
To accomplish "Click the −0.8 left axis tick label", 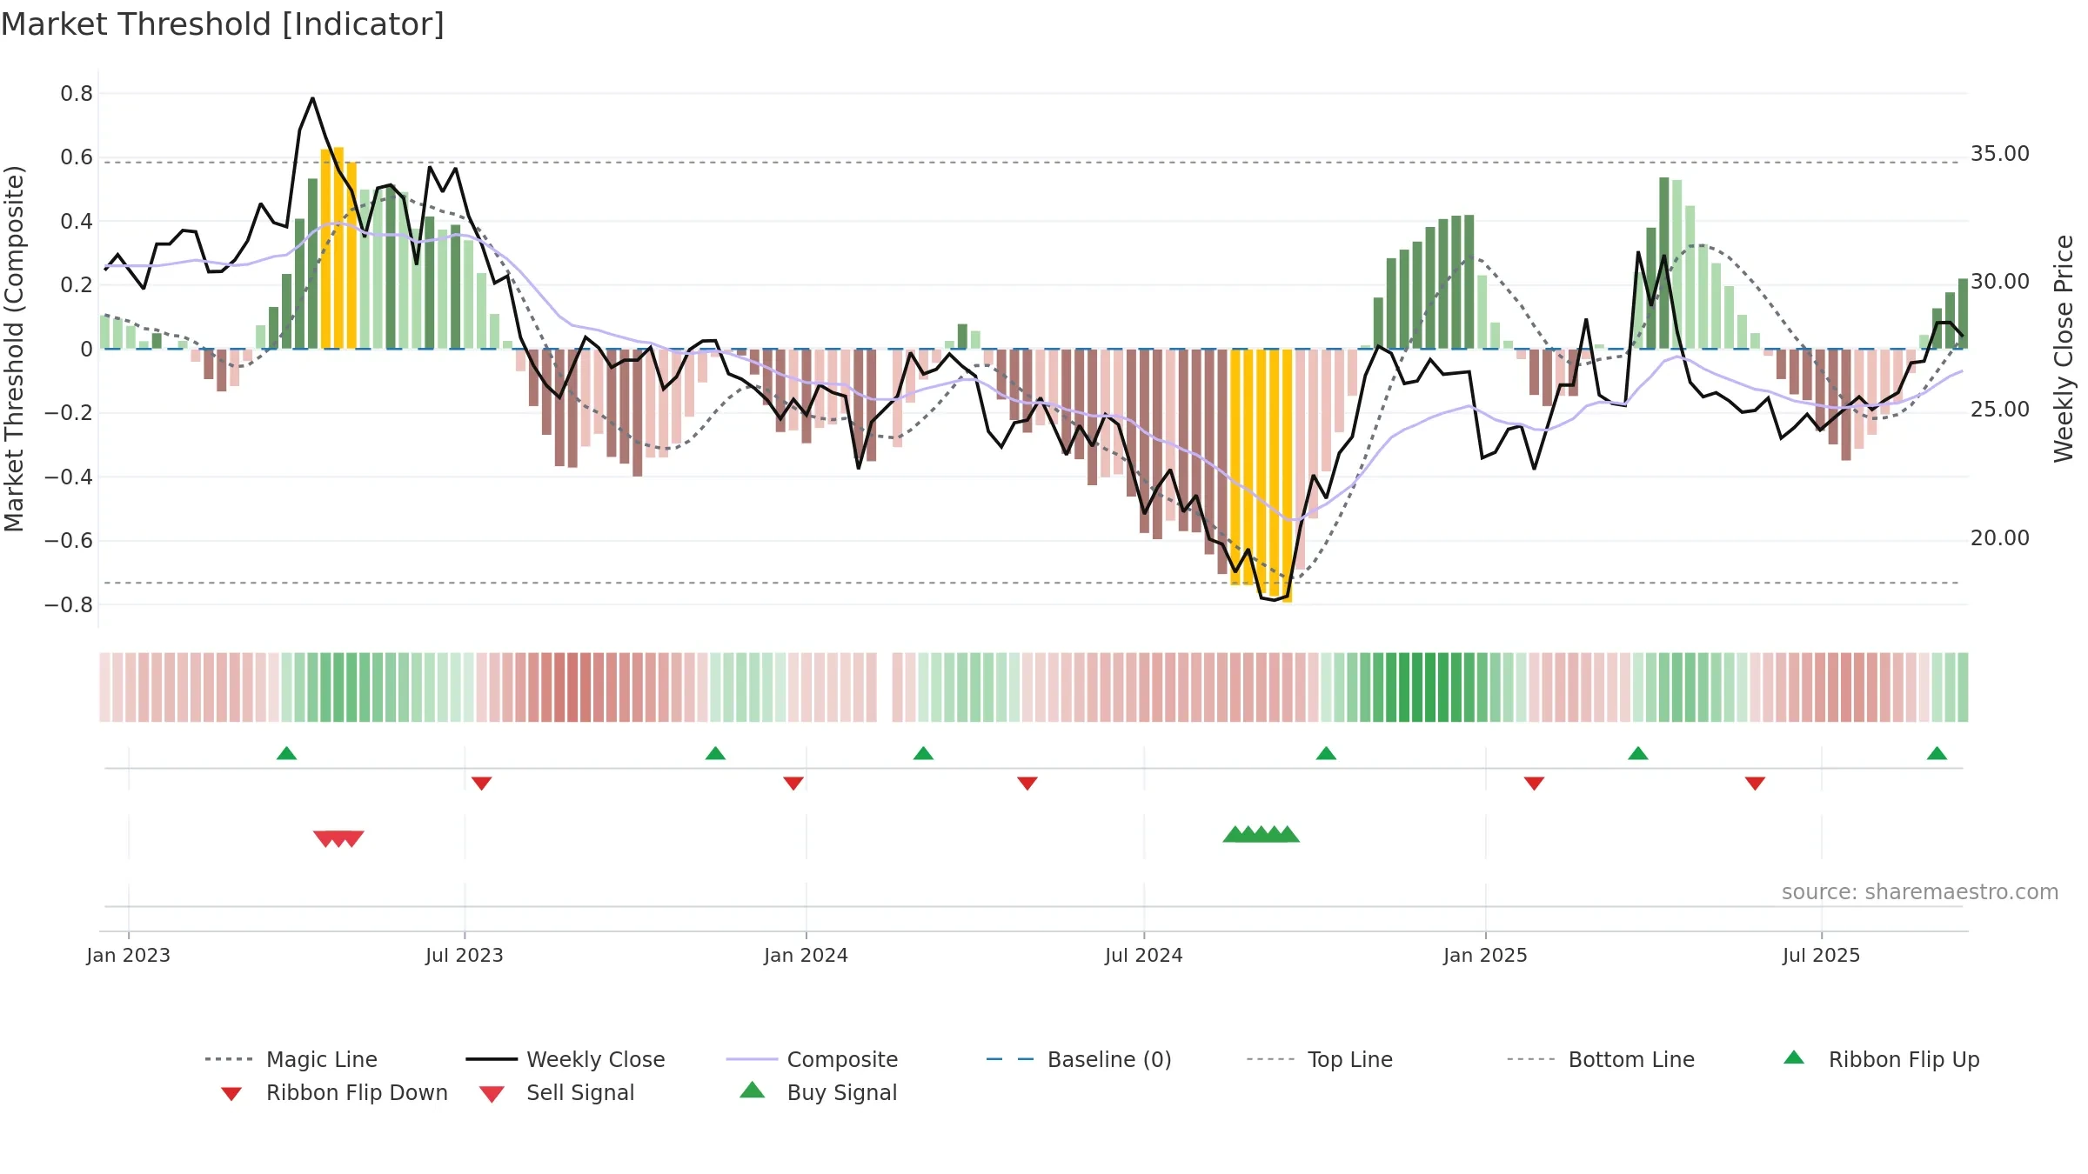I will click(69, 604).
